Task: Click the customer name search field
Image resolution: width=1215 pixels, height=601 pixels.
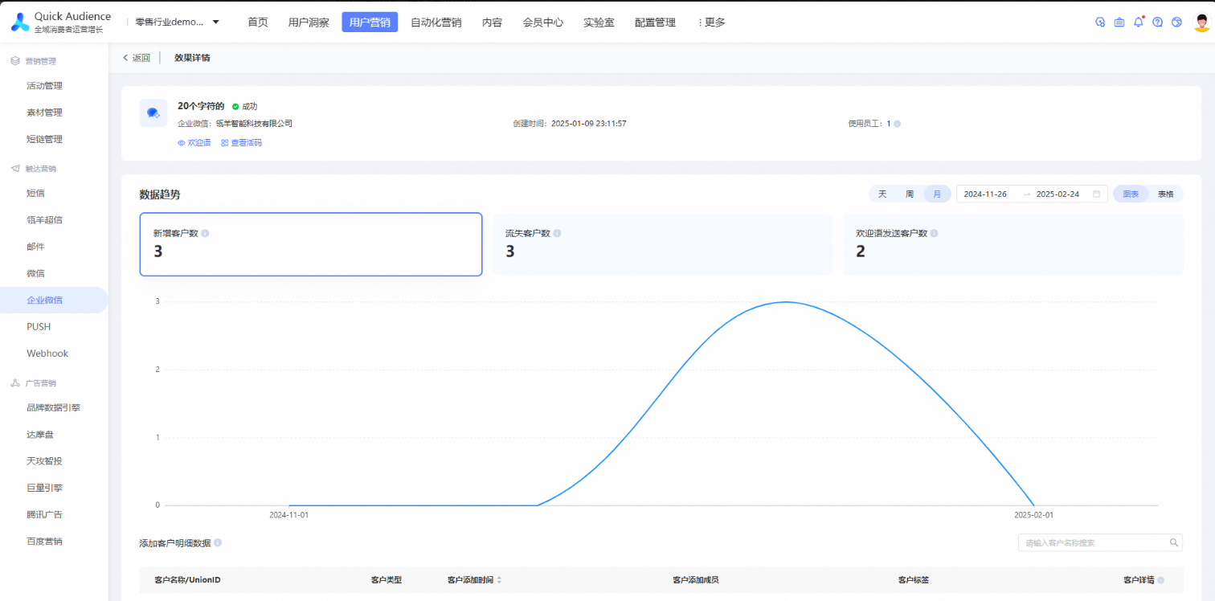Action: pyautogui.click(x=1100, y=543)
